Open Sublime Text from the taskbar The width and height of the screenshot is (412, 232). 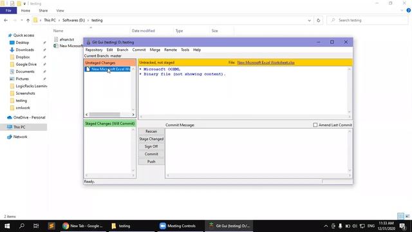point(51,226)
